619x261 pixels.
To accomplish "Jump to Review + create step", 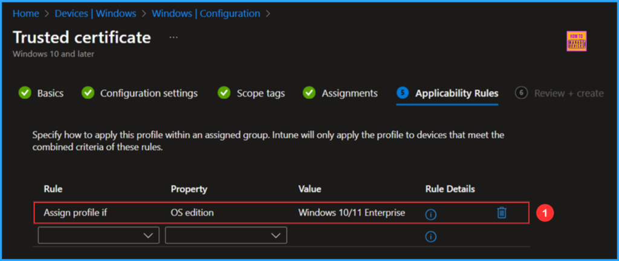I will point(569,93).
